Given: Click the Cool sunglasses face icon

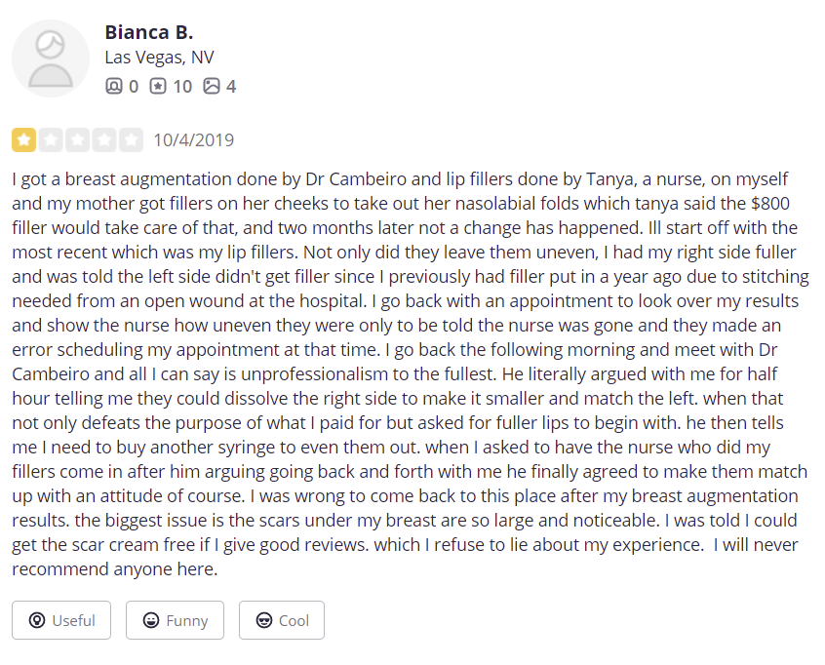Looking at the screenshot, I should point(264,620).
